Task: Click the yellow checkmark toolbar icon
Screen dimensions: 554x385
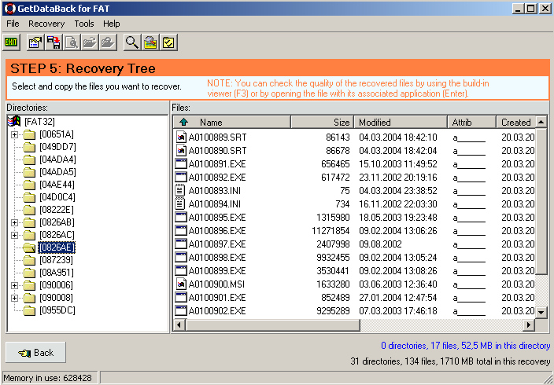Action: [168, 42]
